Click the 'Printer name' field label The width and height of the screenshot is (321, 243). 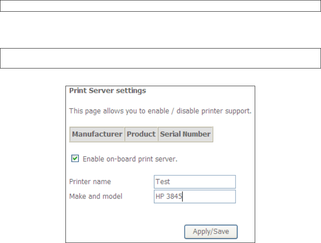click(90, 182)
